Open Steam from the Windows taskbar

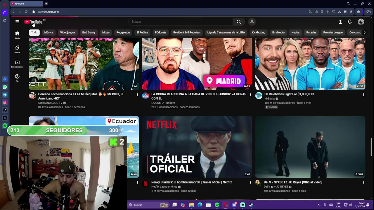click(x=251, y=205)
